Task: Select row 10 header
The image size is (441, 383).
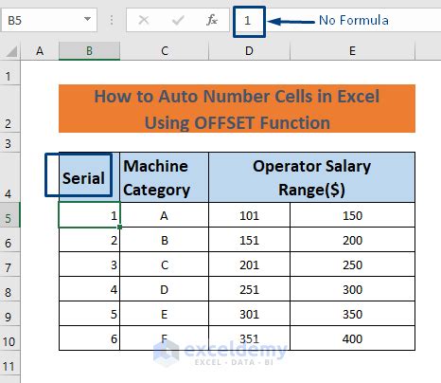Action: 9,338
